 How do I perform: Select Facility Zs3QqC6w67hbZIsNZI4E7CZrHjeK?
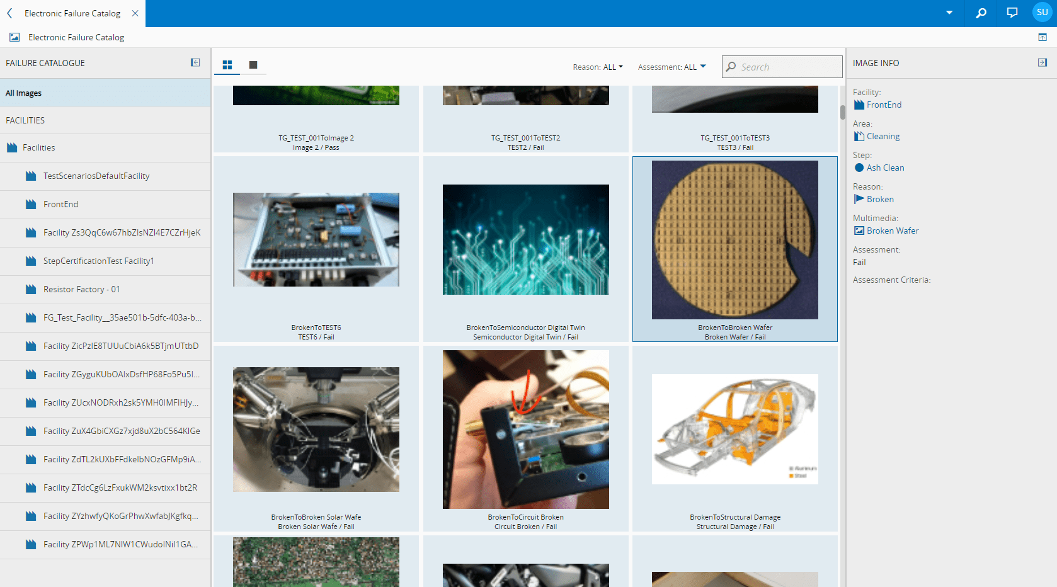105,232
